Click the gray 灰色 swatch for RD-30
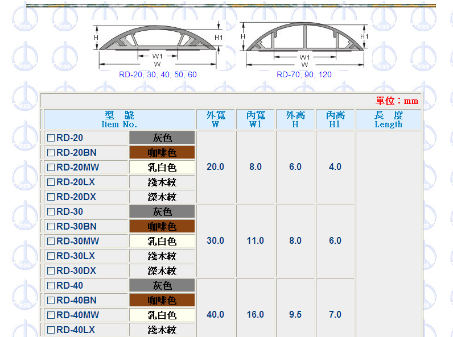The height and width of the screenshot is (337, 453). (x=162, y=211)
